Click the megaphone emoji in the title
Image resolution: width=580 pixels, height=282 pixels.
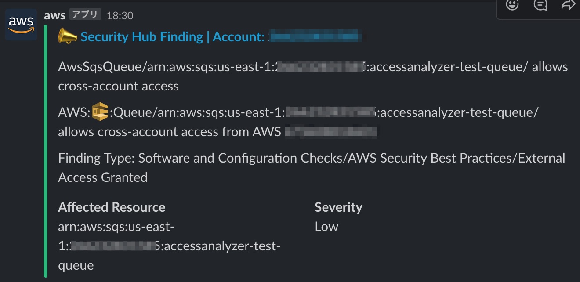68,36
